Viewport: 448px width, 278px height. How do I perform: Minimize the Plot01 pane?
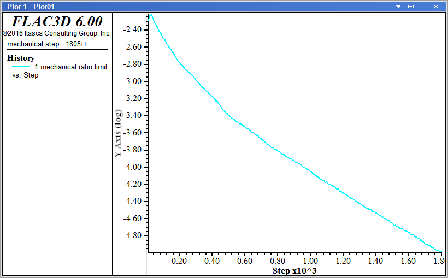point(410,7)
